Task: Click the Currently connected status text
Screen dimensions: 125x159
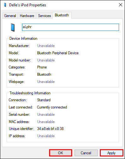Action: click(x=52, y=107)
